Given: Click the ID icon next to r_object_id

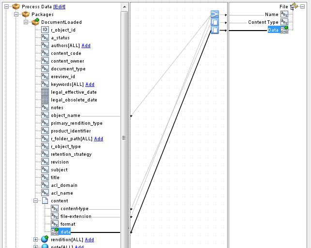Looking at the screenshot, I should [x=45, y=30].
